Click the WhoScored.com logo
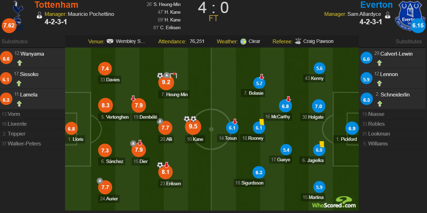This screenshot has width=427, height=213. [x=333, y=202]
